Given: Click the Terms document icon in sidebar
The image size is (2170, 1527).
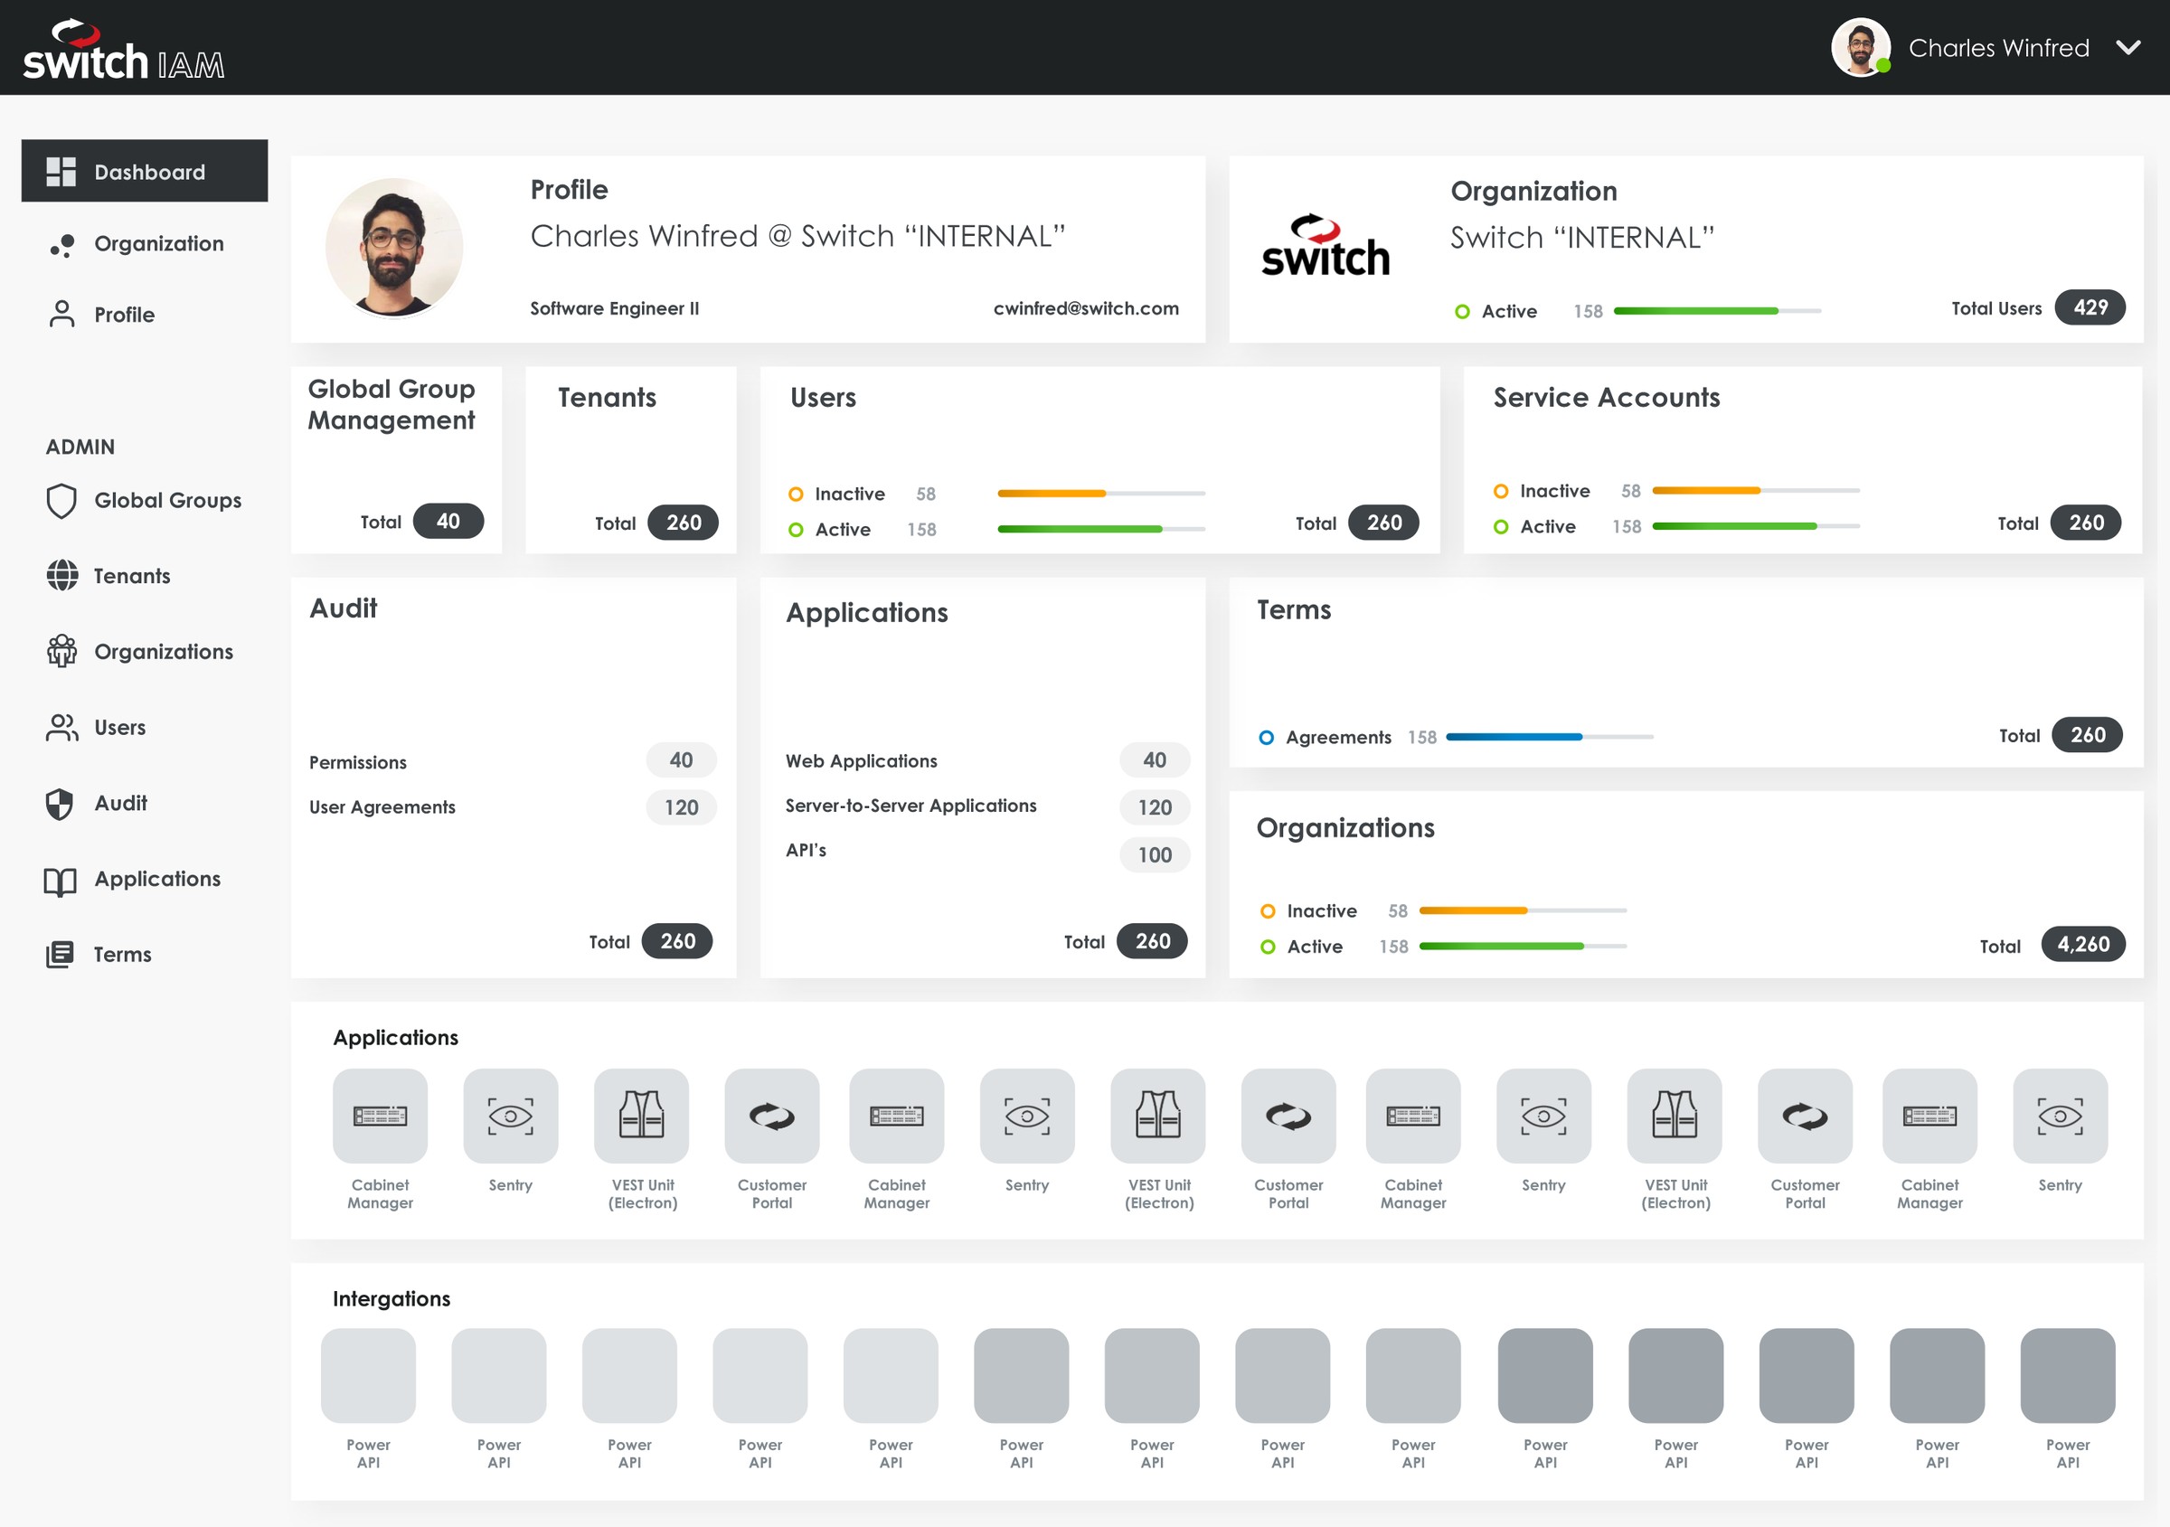Looking at the screenshot, I should coord(60,955).
